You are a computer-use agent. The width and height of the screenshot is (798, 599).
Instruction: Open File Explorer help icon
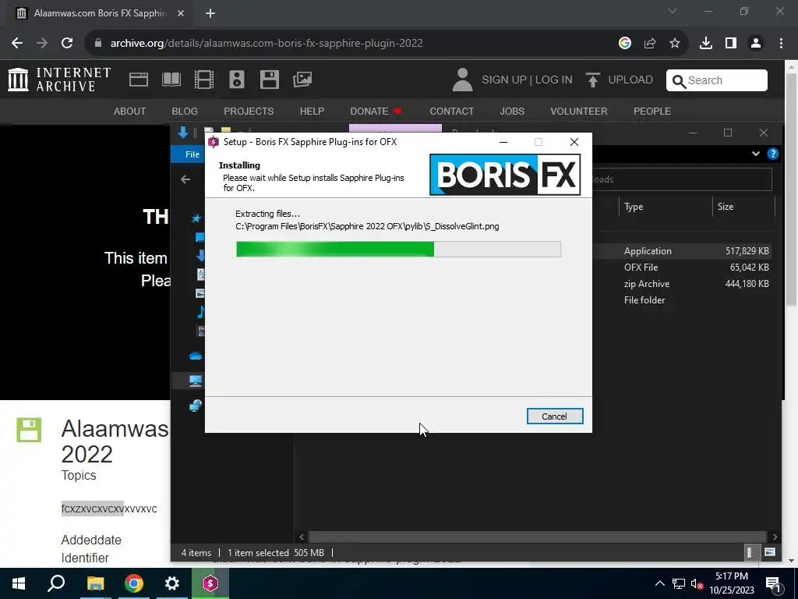(x=772, y=154)
